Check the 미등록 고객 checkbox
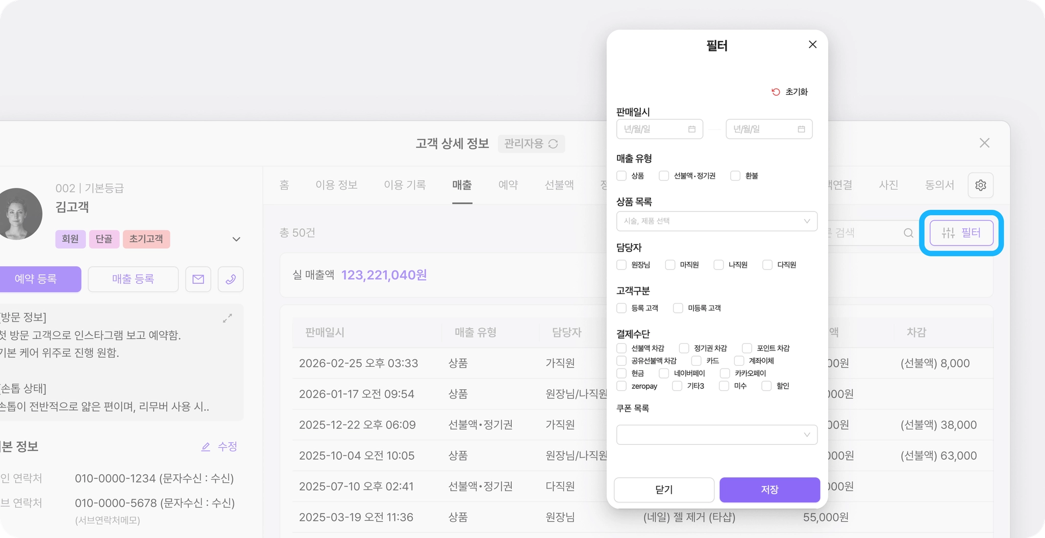Viewport: 1045px width, 538px height. click(678, 308)
